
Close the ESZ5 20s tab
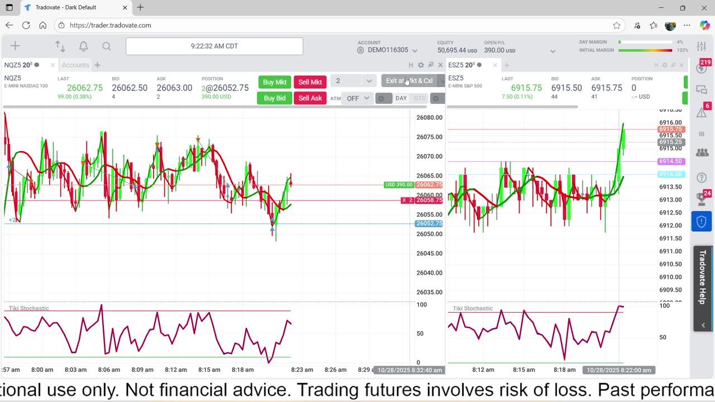tap(495, 65)
